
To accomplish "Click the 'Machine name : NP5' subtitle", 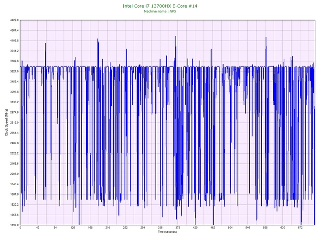I will (x=160, y=11).
